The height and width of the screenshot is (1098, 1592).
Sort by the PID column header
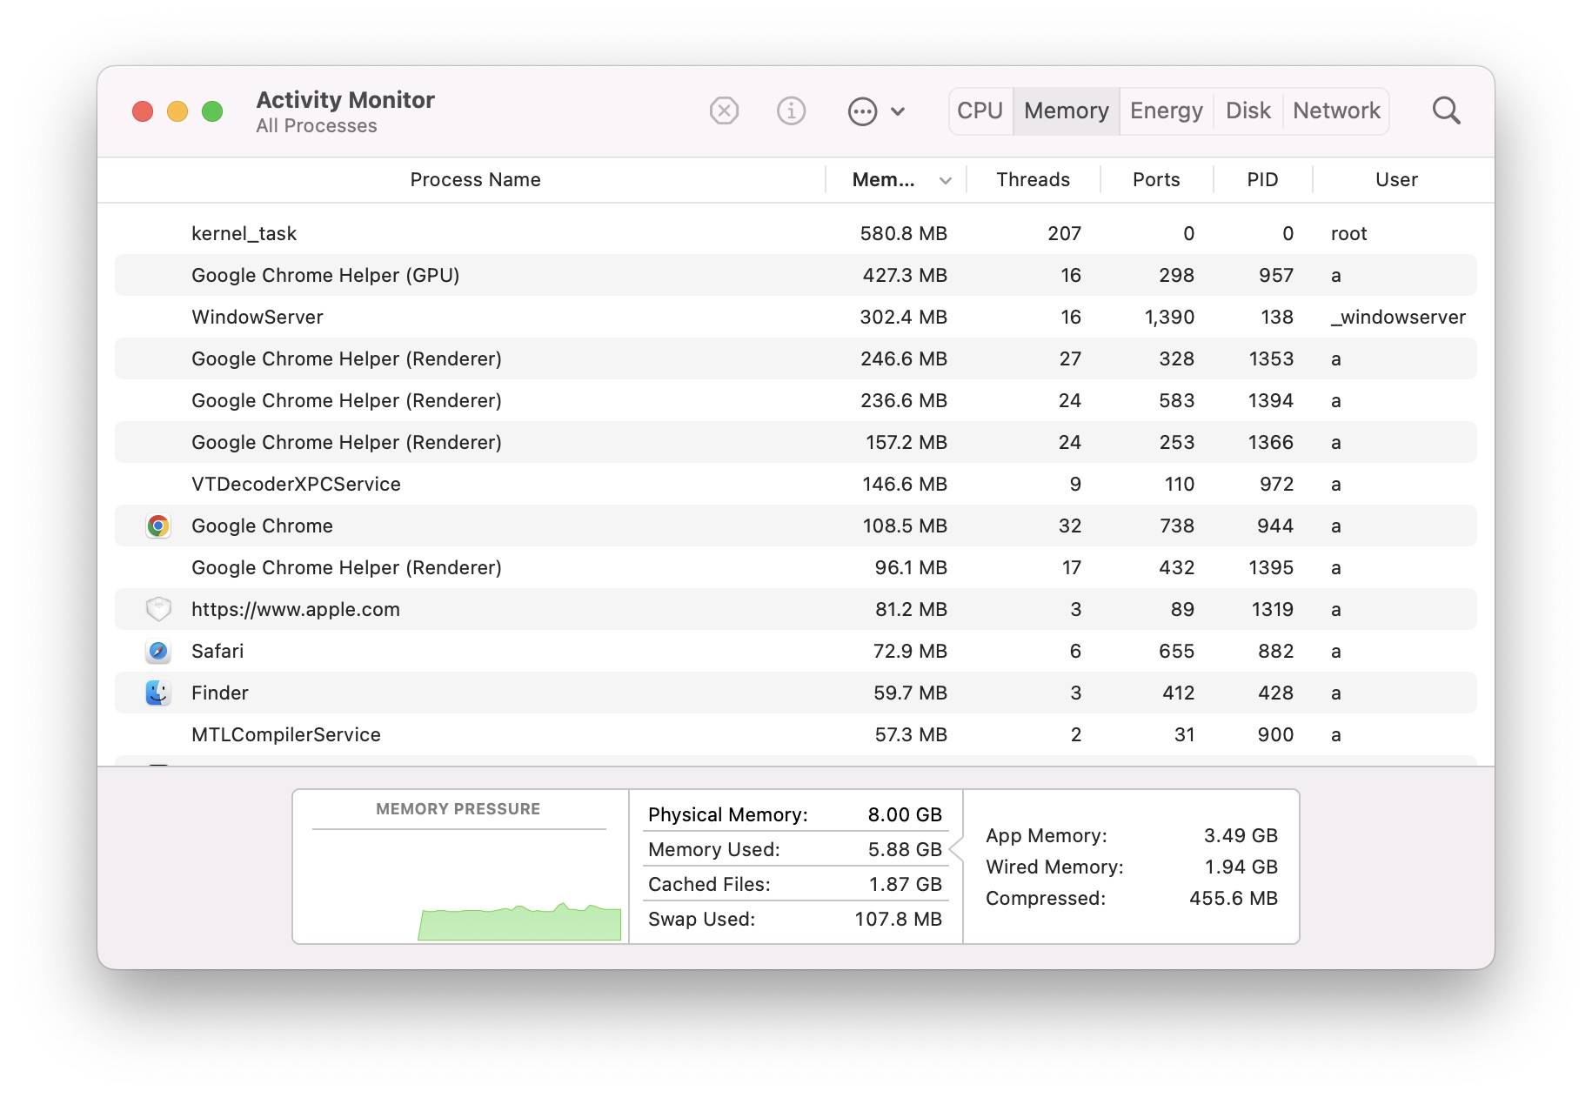pos(1262,180)
